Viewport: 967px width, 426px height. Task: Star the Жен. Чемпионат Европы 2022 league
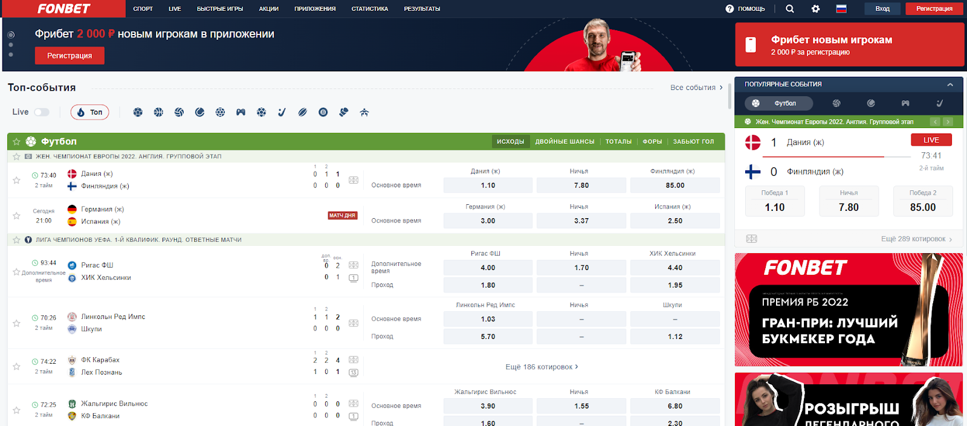click(x=16, y=157)
